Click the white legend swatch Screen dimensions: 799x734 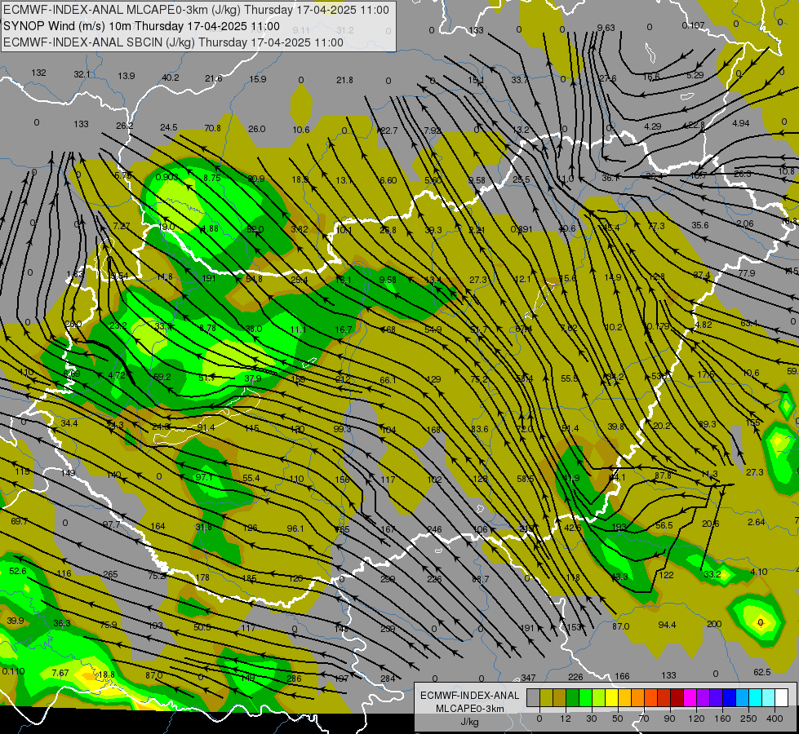(781, 697)
